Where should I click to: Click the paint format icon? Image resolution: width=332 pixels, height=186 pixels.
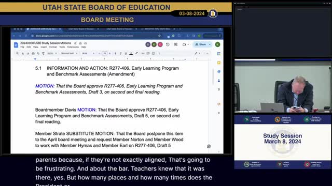coord(43,53)
